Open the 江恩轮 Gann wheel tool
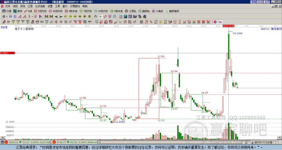Screen dimensions: 282x150 [x=131, y=11]
